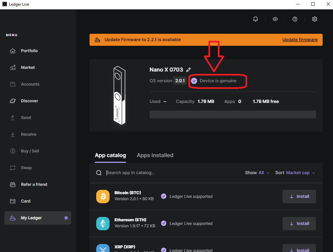This screenshot has width=333, height=252.
Task: Select My Ledger in the sidebar
Action: [38, 218]
